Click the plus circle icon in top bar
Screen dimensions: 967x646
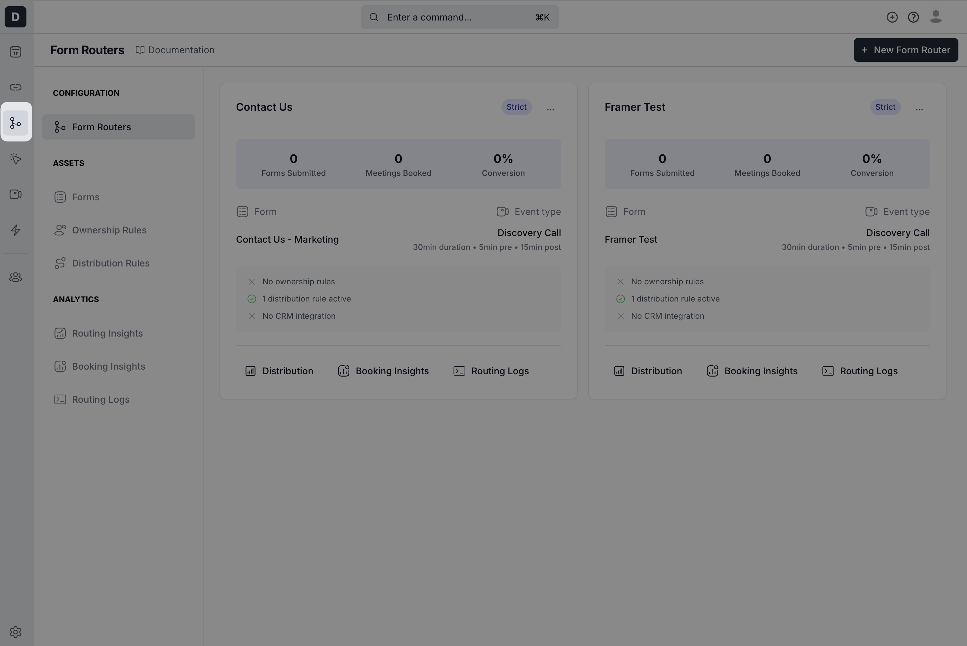[892, 17]
